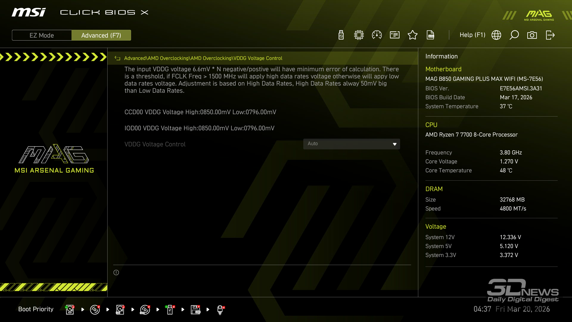Click the network boot device icon

pos(220,309)
